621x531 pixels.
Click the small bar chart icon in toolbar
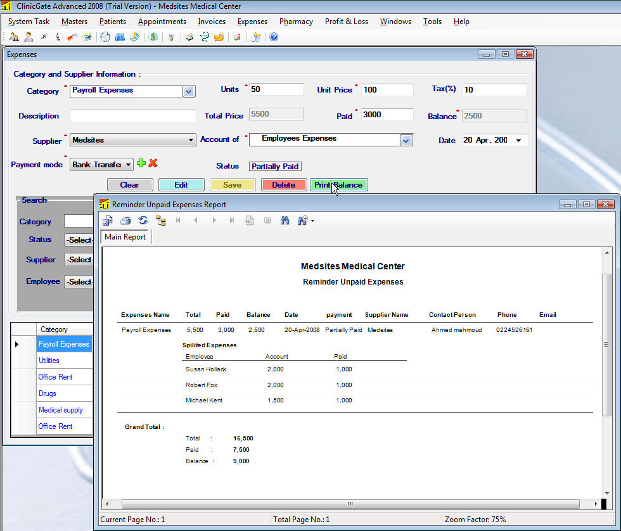pyautogui.click(x=237, y=37)
